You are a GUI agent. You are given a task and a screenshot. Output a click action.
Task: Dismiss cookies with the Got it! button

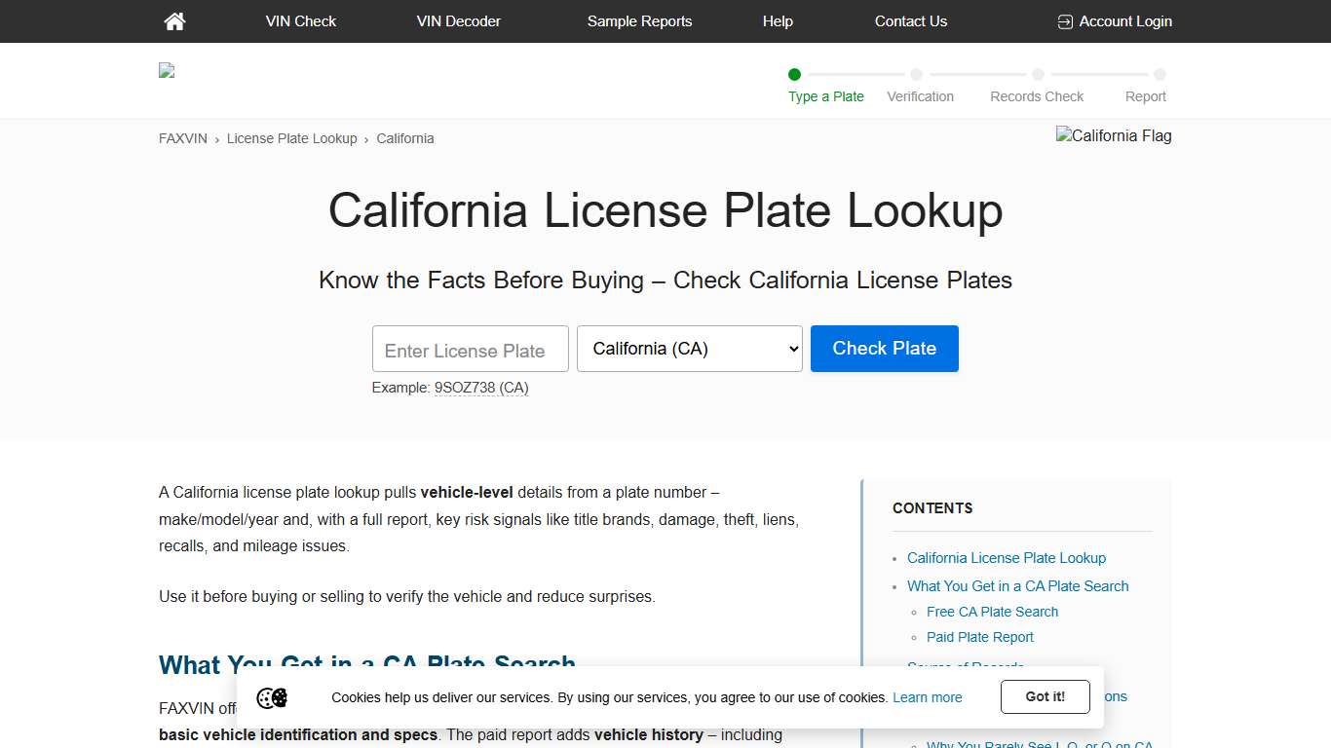point(1045,696)
